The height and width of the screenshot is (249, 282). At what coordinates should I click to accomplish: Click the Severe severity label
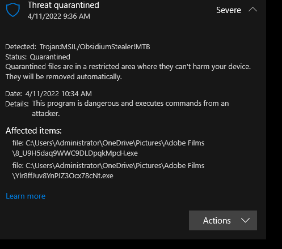(x=229, y=10)
